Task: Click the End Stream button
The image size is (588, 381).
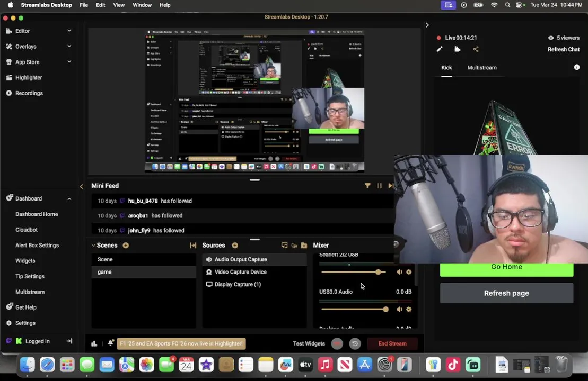Action: coord(392,343)
